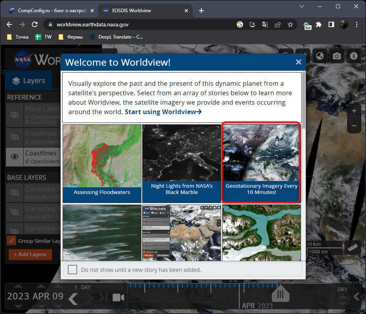This screenshot has width=366, height=314.
Task: Open the TW bookmark
Action: (x=43, y=37)
